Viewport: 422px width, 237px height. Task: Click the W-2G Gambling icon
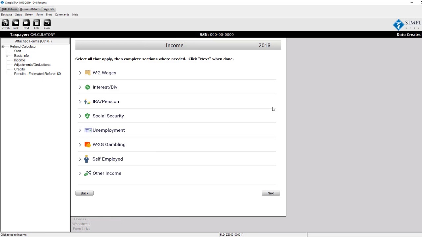87,145
